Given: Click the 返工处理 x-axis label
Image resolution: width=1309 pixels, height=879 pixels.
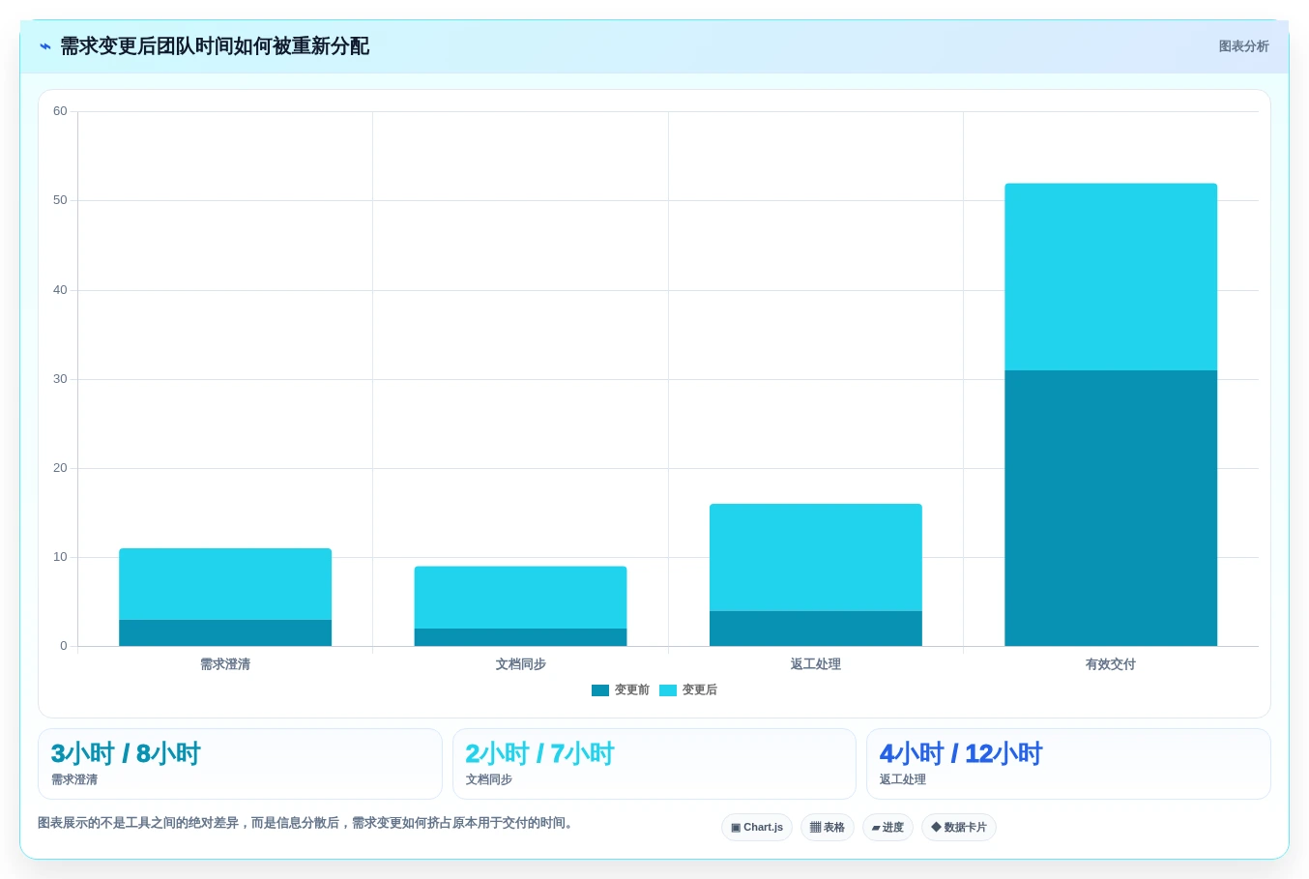Looking at the screenshot, I should pos(816,664).
